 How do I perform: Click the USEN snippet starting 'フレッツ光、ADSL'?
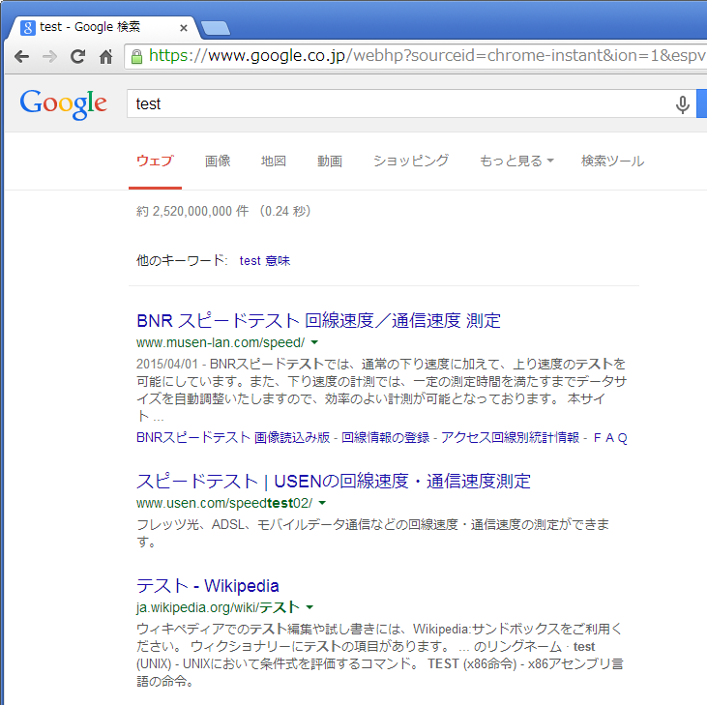373,533
